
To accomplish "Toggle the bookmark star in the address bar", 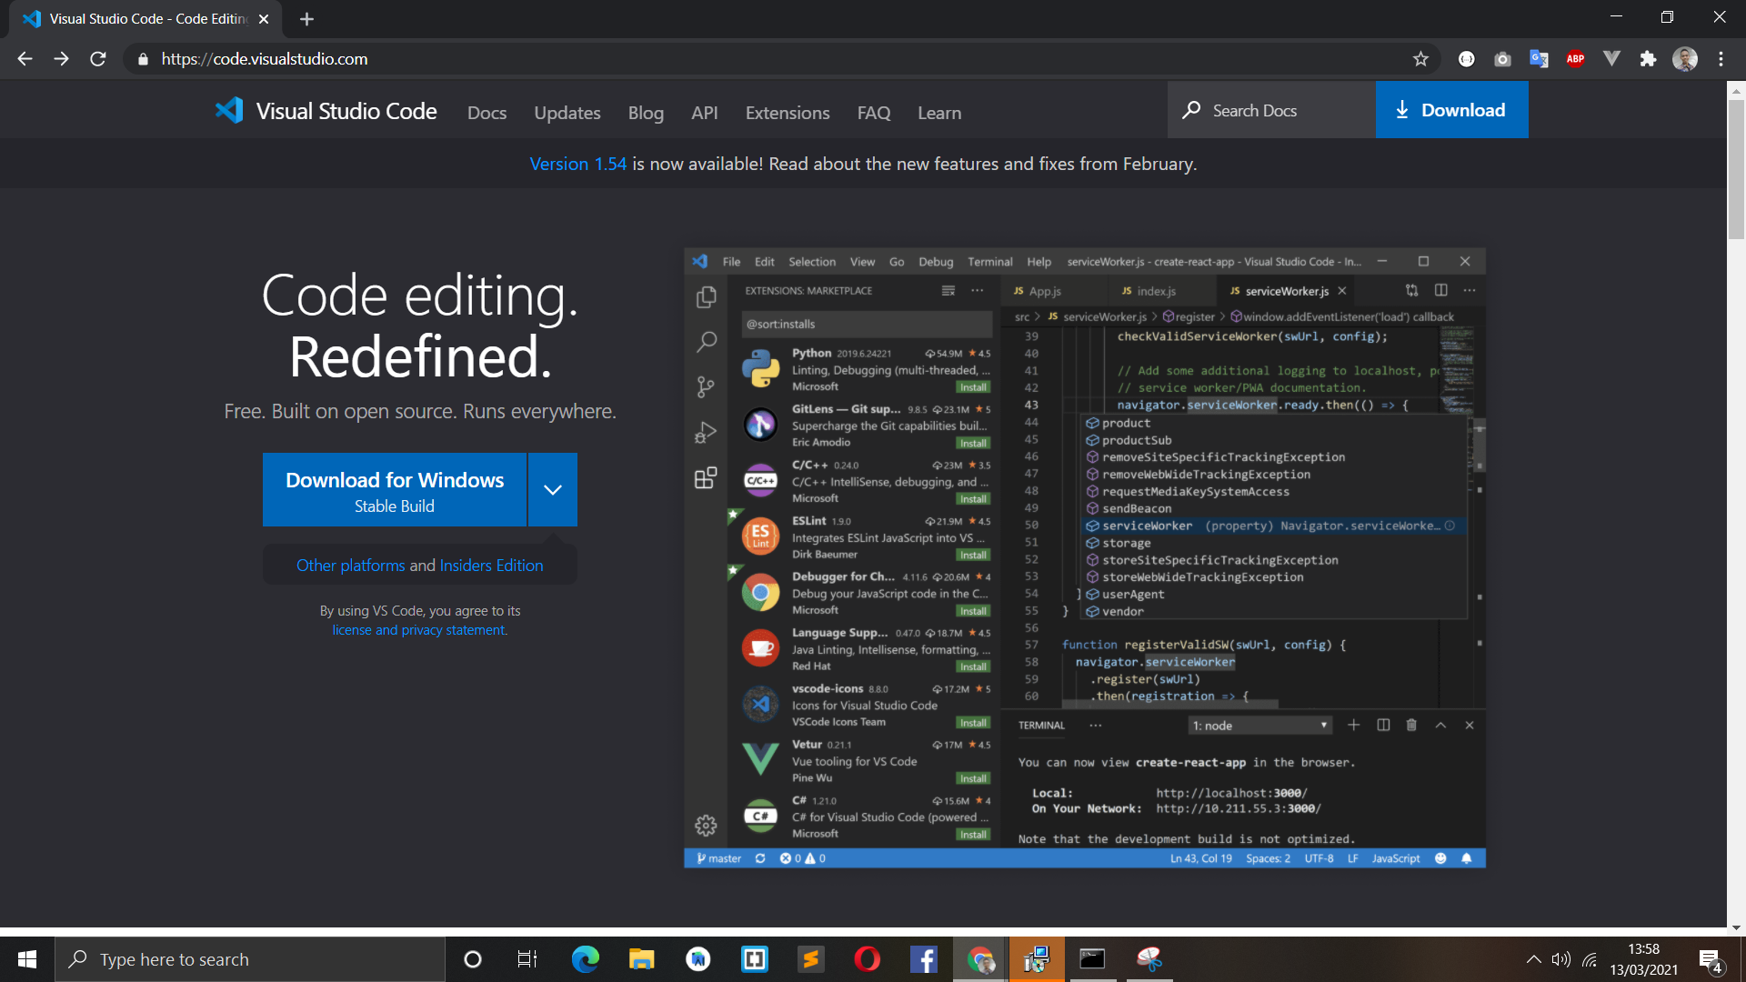I will (1421, 58).
